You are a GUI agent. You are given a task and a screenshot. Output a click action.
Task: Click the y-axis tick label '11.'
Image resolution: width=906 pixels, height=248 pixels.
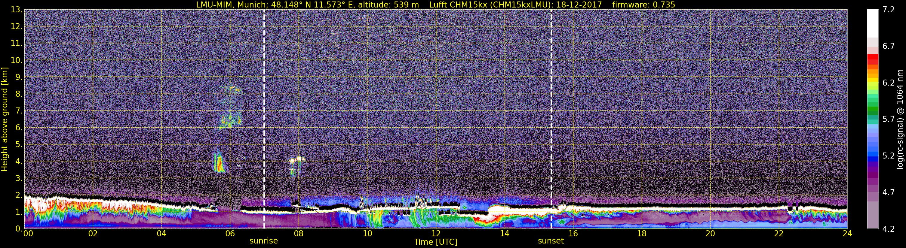tap(17, 43)
